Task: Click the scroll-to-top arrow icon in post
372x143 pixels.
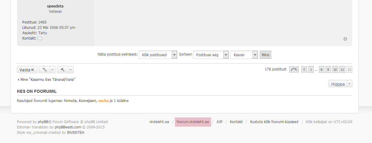Action: click(x=345, y=39)
